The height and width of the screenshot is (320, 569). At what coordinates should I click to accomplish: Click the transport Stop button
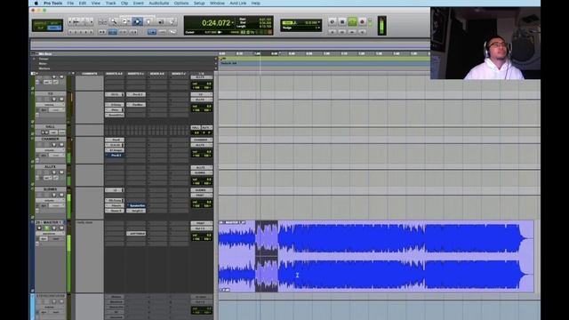[341, 22]
